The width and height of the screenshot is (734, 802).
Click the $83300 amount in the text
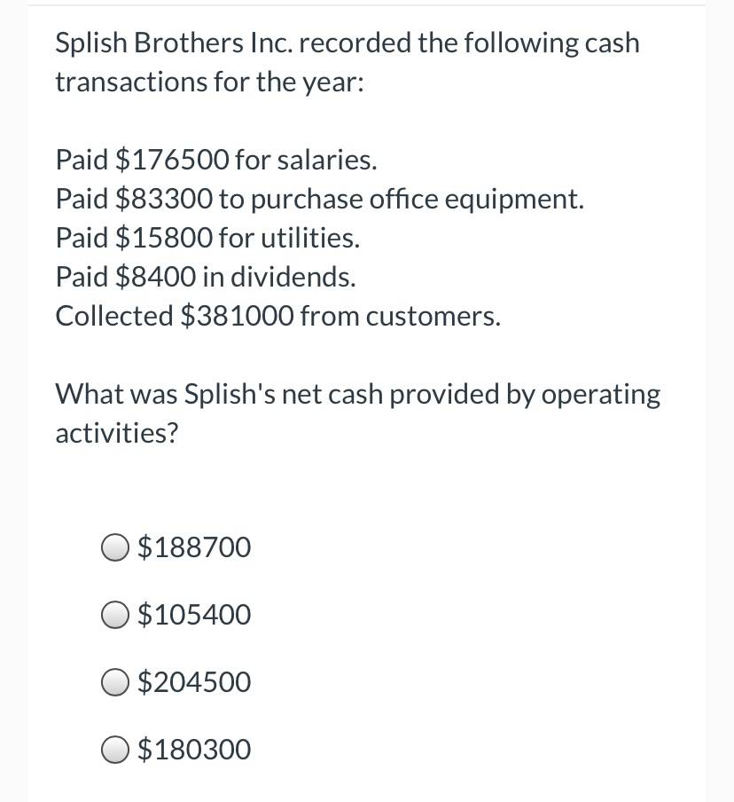click(164, 199)
